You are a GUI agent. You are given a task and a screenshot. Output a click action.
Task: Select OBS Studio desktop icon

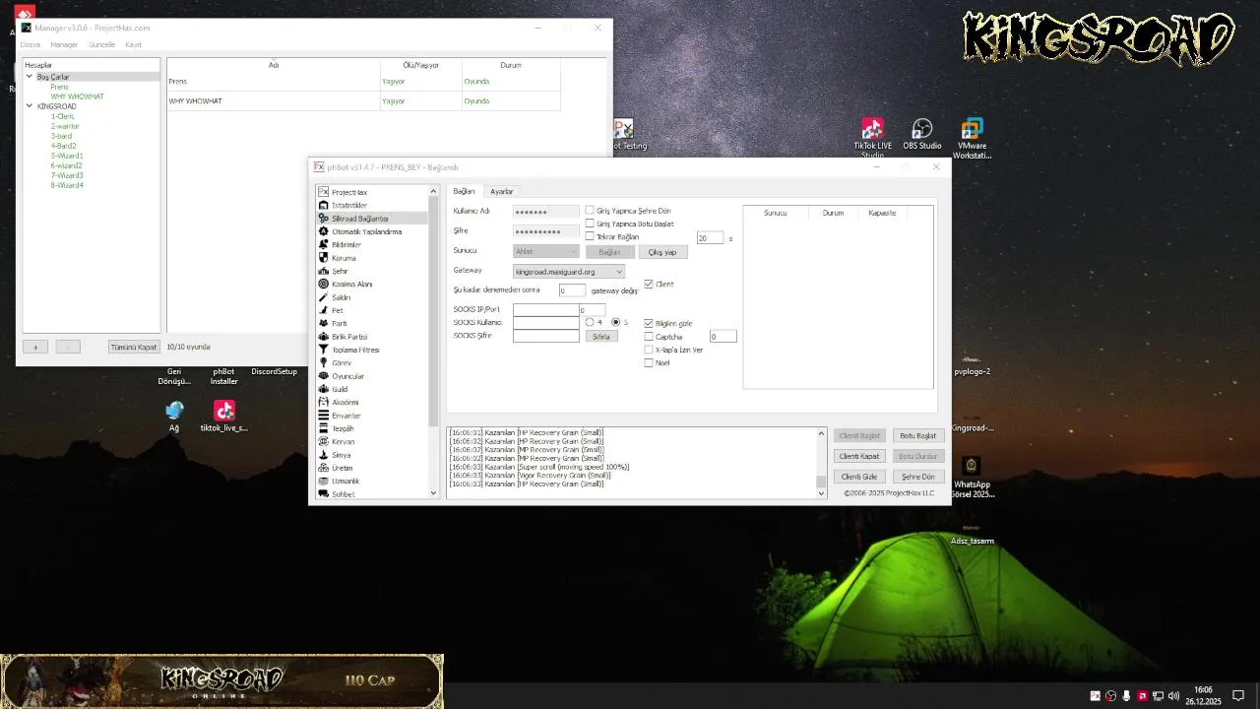coord(922,135)
